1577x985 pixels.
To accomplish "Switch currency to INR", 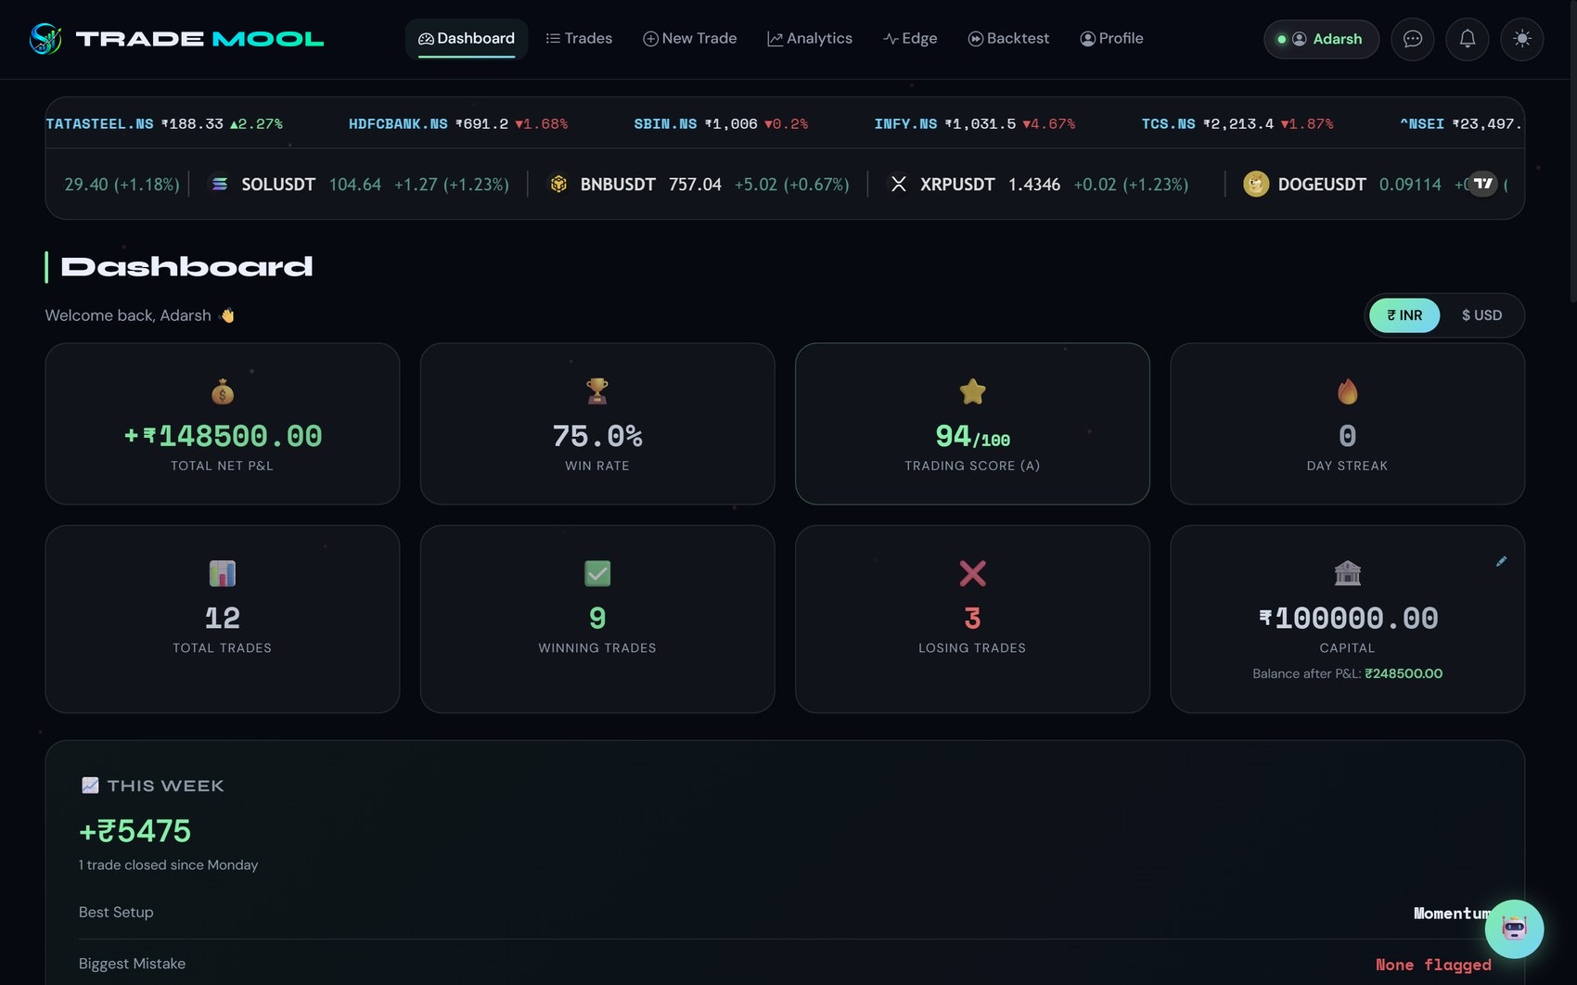I will pos(1404,315).
